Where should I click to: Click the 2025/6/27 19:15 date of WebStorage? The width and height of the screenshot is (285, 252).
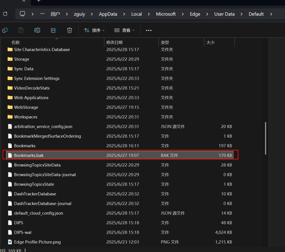click(122, 107)
